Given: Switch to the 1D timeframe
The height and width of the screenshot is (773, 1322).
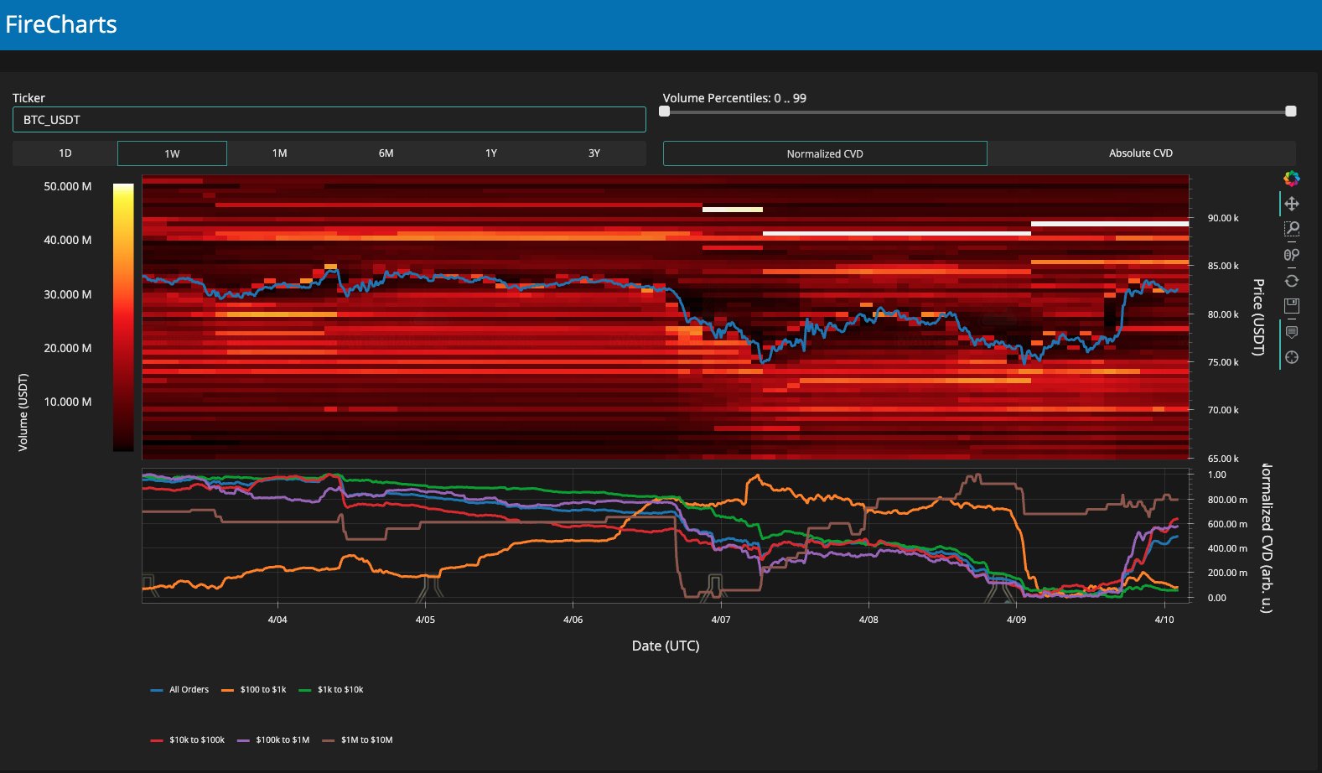Looking at the screenshot, I should tap(65, 153).
